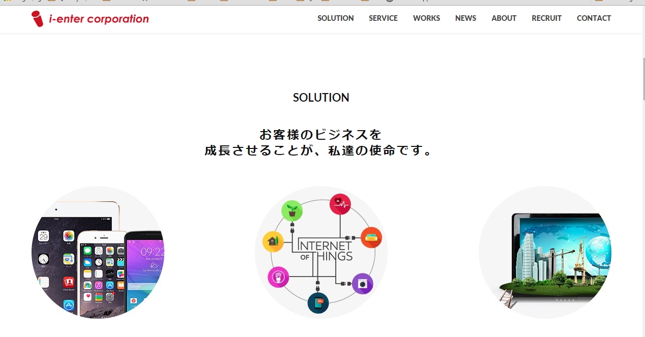Click the SOLUTION section heading
This screenshot has height=337, width=645.
tap(321, 98)
